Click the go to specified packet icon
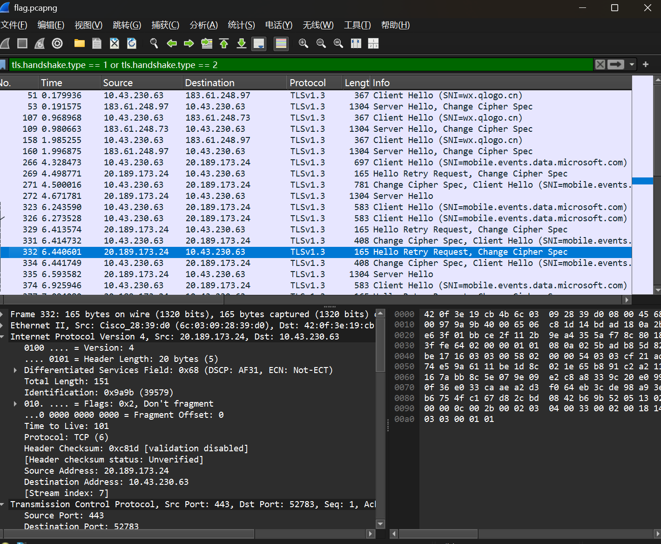The width and height of the screenshot is (661, 544). click(207, 43)
